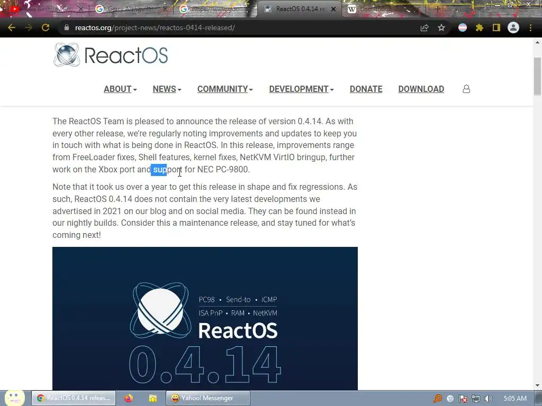Expand the ABOUT dropdown menu
Image resolution: width=542 pixels, height=406 pixels.
point(120,89)
